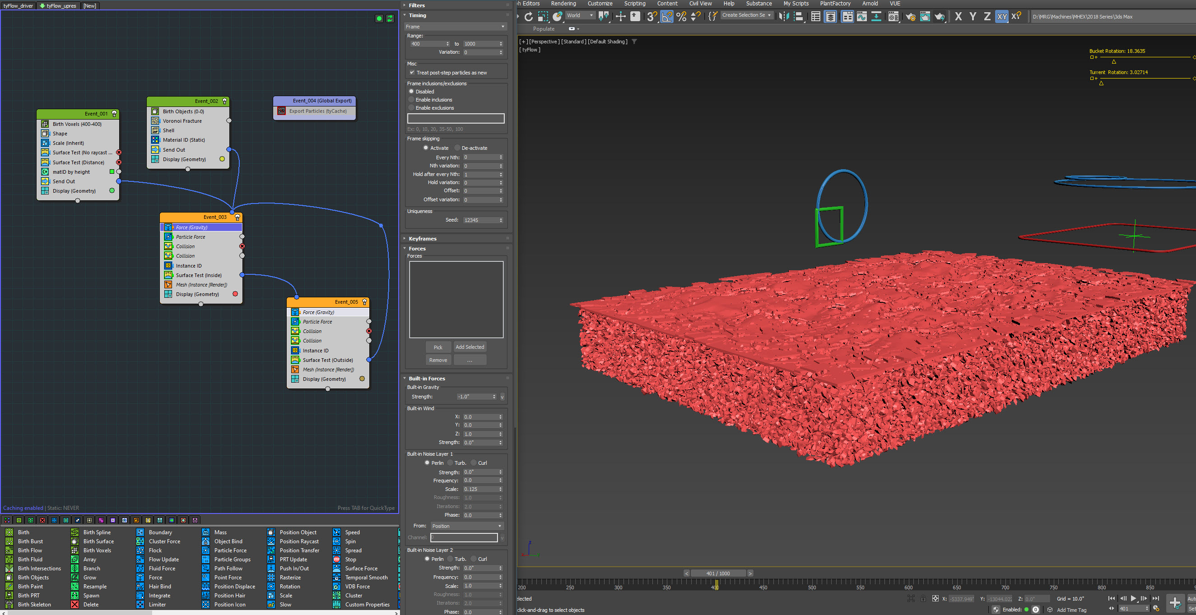
Task: Select the VDB Force depot operator
Action: tap(357, 586)
